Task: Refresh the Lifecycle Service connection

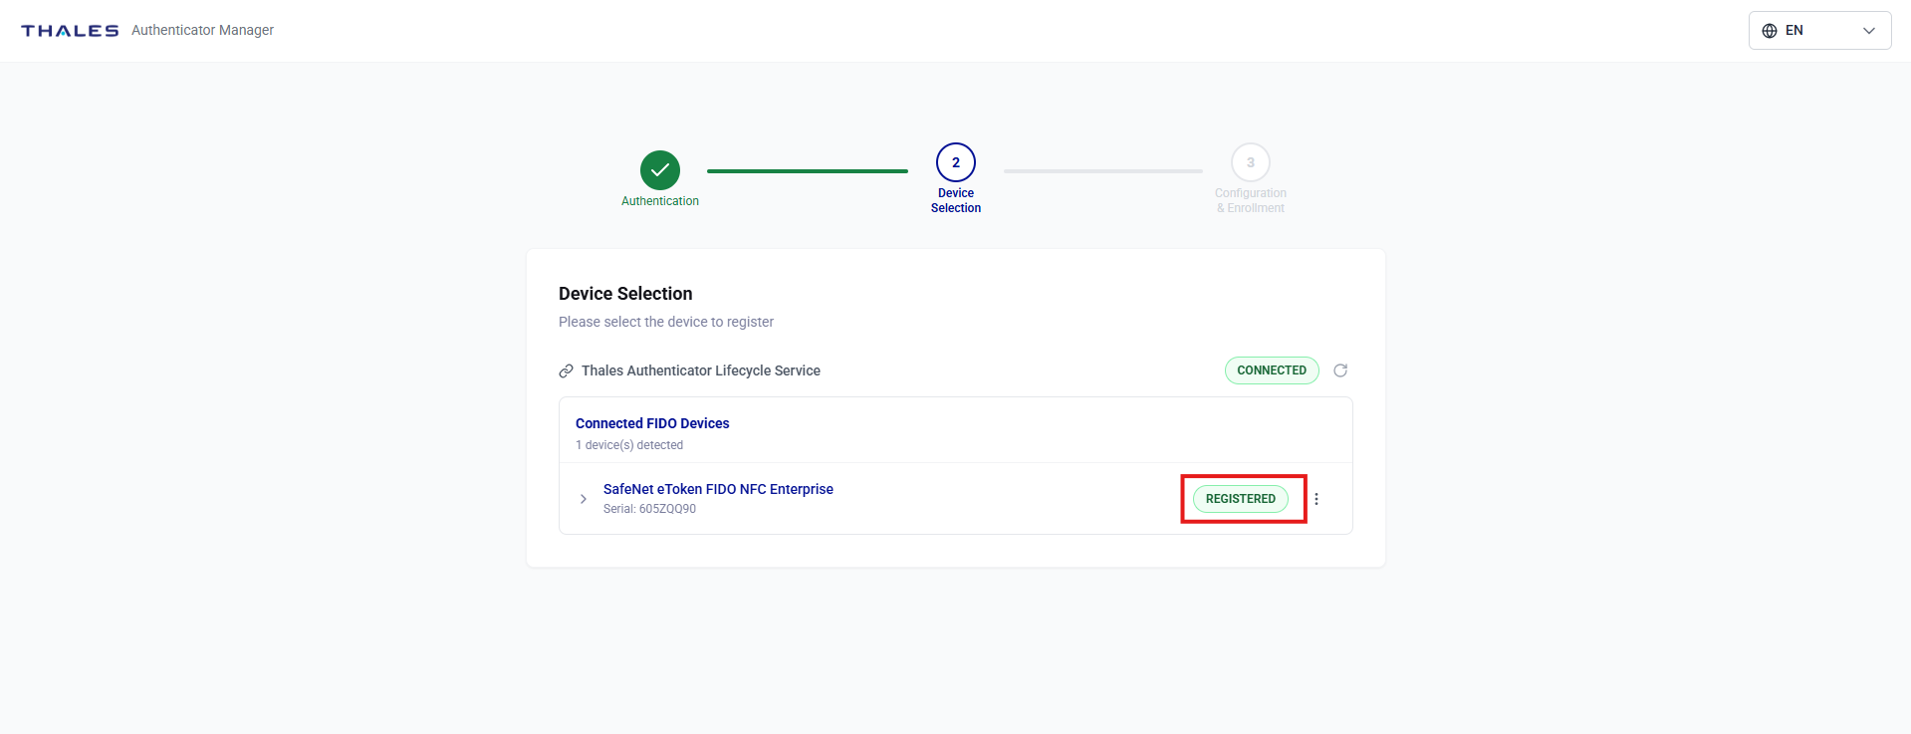Action: (1340, 370)
